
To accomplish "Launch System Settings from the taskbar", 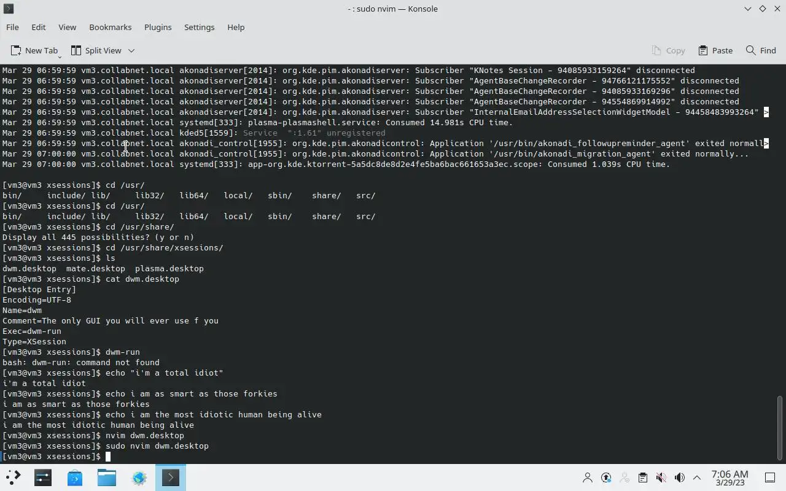I will (43, 477).
